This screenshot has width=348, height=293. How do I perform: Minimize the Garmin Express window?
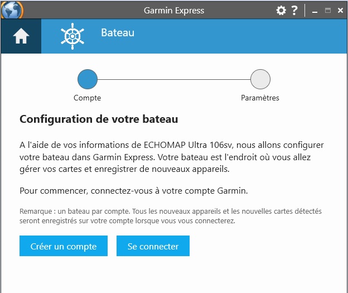(315, 11)
